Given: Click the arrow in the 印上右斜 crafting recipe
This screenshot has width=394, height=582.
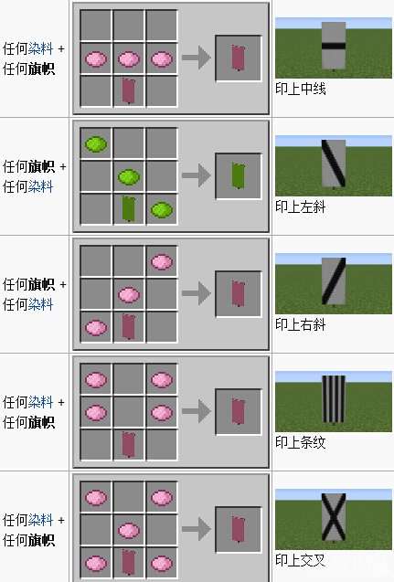Looking at the screenshot, I should [x=197, y=293].
